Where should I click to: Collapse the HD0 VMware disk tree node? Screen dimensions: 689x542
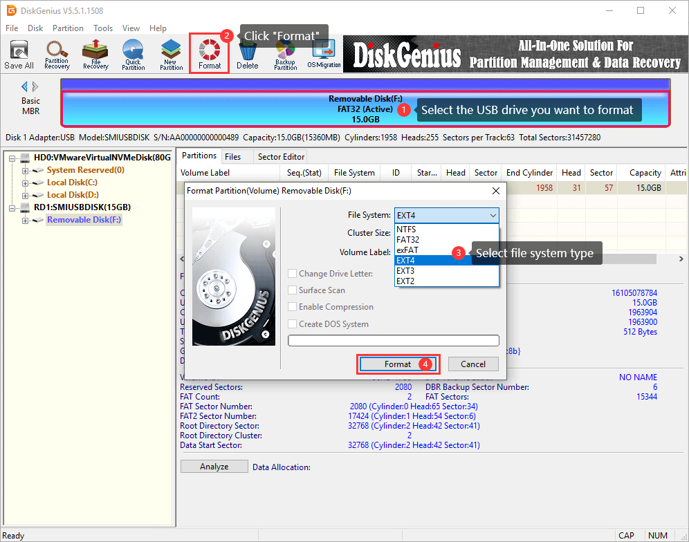12,158
